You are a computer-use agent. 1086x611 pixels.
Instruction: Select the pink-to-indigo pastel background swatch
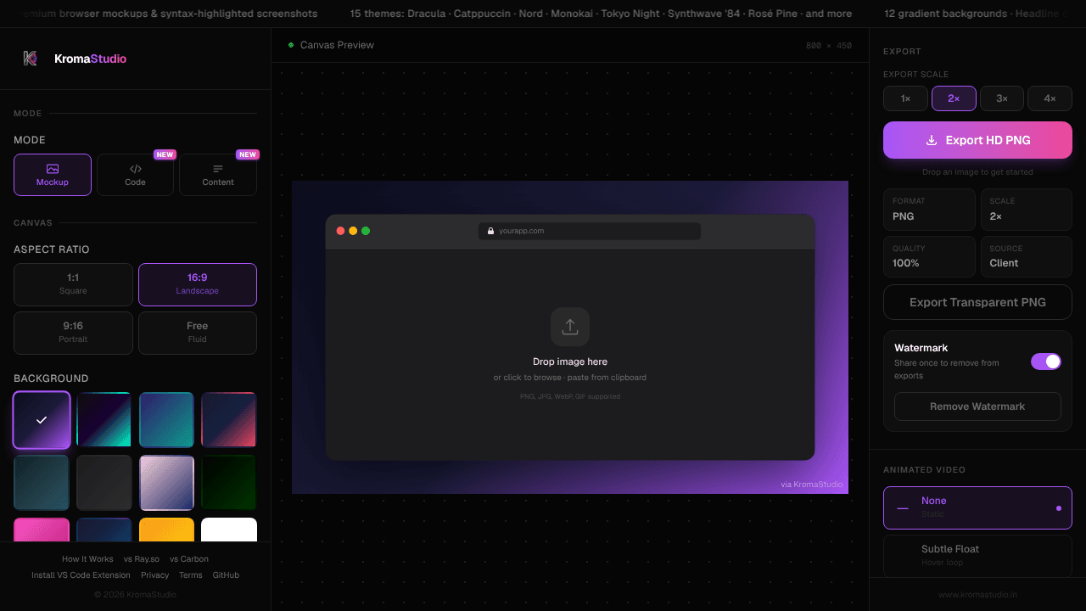click(x=166, y=483)
